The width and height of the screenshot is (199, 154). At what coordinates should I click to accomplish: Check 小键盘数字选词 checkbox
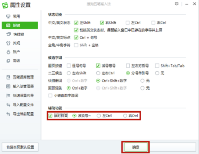[50, 95]
